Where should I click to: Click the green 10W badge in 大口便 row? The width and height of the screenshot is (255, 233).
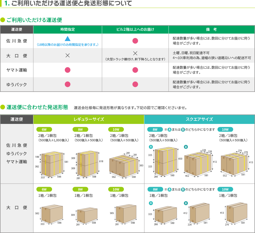point(116,189)
